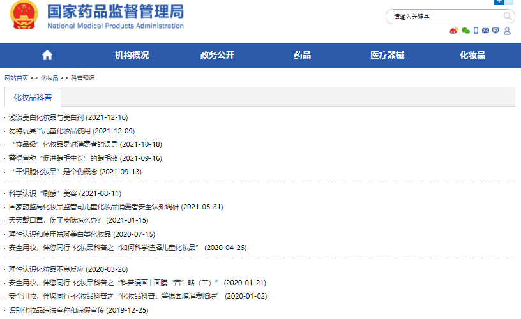Open the 政务公开 navigation menu
521x319 pixels.
[x=217, y=55]
